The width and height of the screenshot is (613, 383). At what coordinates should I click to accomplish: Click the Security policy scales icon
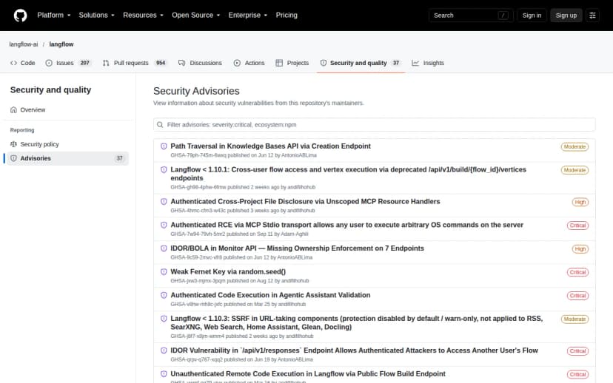click(13, 144)
